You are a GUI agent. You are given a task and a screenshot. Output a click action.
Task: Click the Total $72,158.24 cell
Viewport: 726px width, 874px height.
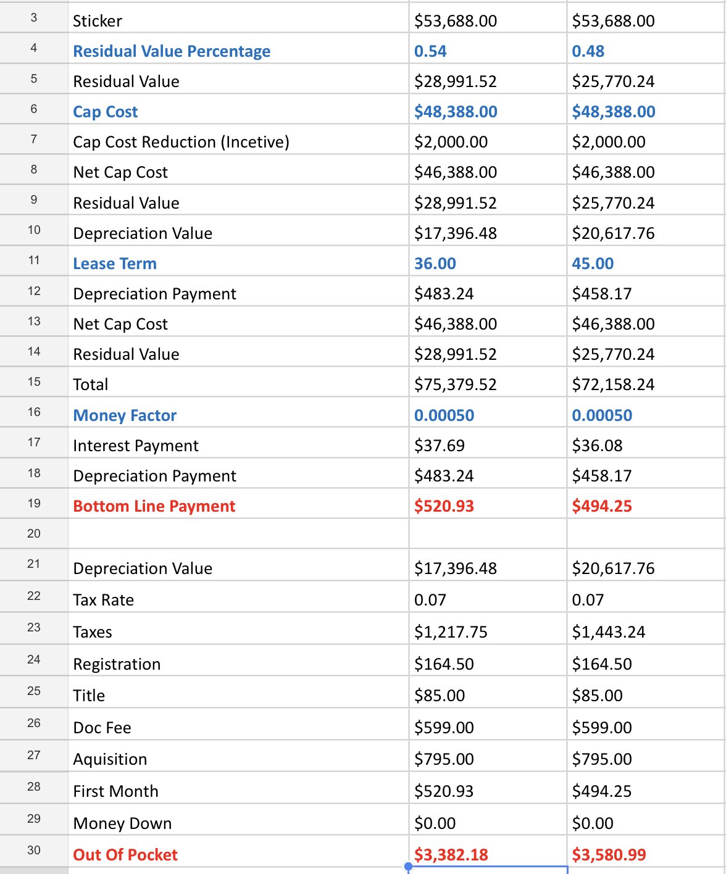click(646, 383)
